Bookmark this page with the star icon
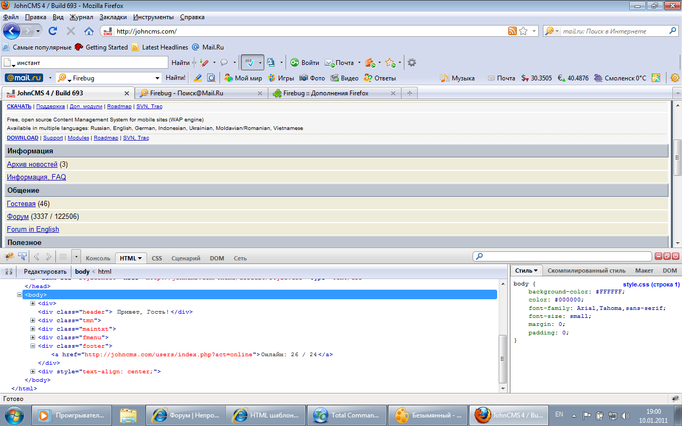Image resolution: width=682 pixels, height=426 pixels. 523,31
